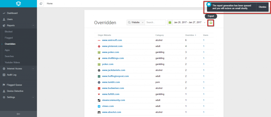Open the www.pinterest.com link
The image size is (271, 117).
pos(112,46)
